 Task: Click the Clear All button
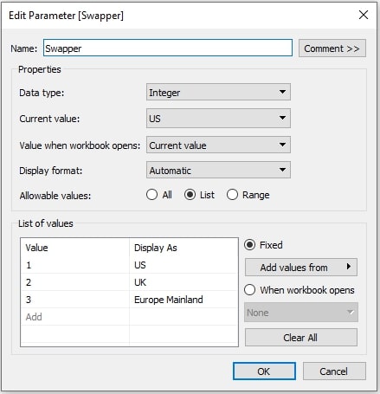pos(301,337)
